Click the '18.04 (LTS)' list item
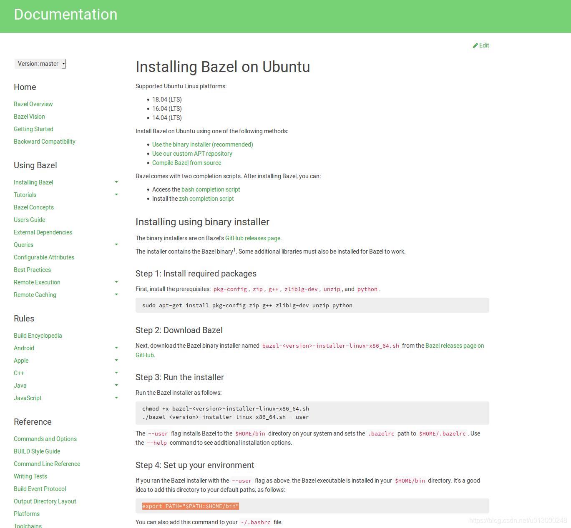This screenshot has width=571, height=528. point(167,100)
